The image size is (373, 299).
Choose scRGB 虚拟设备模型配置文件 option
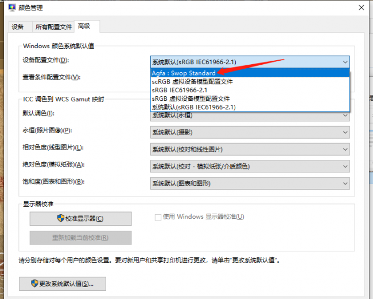pyautogui.click(x=250, y=82)
